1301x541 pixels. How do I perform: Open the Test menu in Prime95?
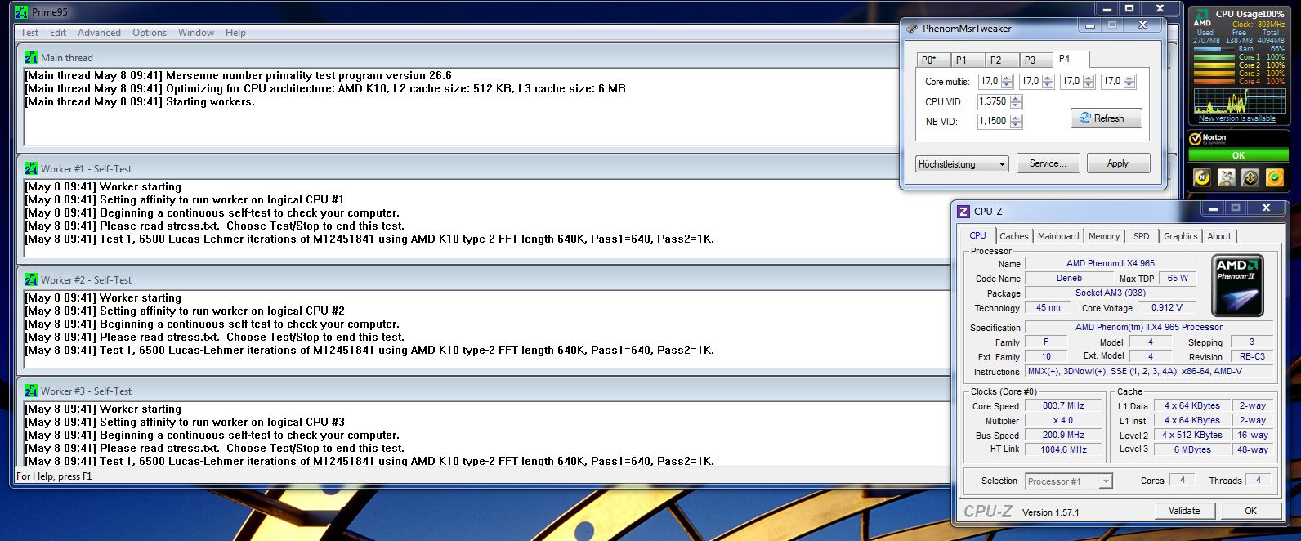tap(29, 33)
